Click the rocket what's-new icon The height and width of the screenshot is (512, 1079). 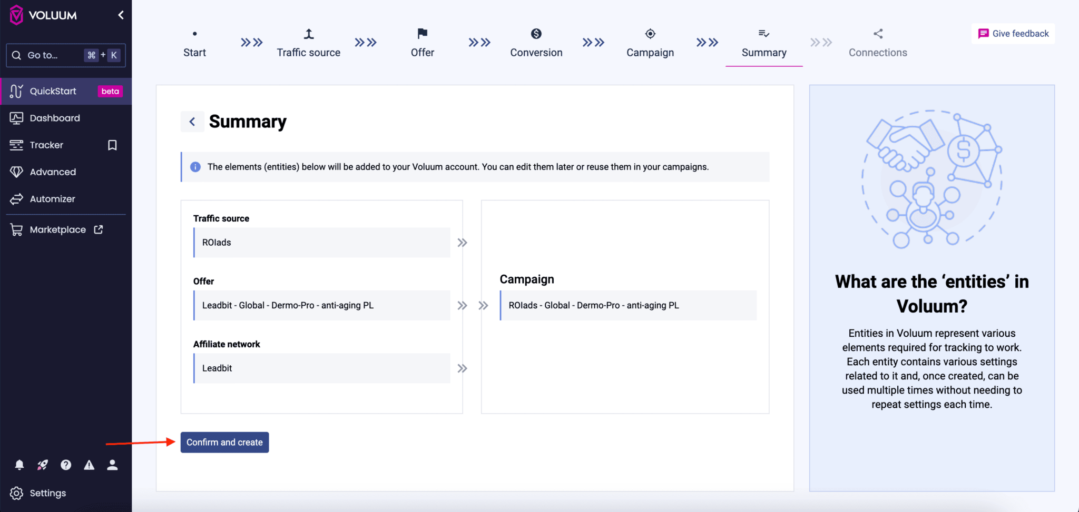click(x=42, y=465)
